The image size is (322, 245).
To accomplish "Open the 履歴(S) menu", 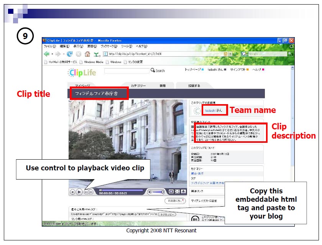I will [92, 46].
